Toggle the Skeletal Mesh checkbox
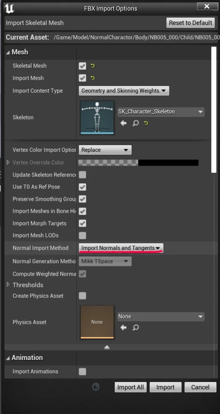Viewport: 220px width, 414px height. click(82, 66)
